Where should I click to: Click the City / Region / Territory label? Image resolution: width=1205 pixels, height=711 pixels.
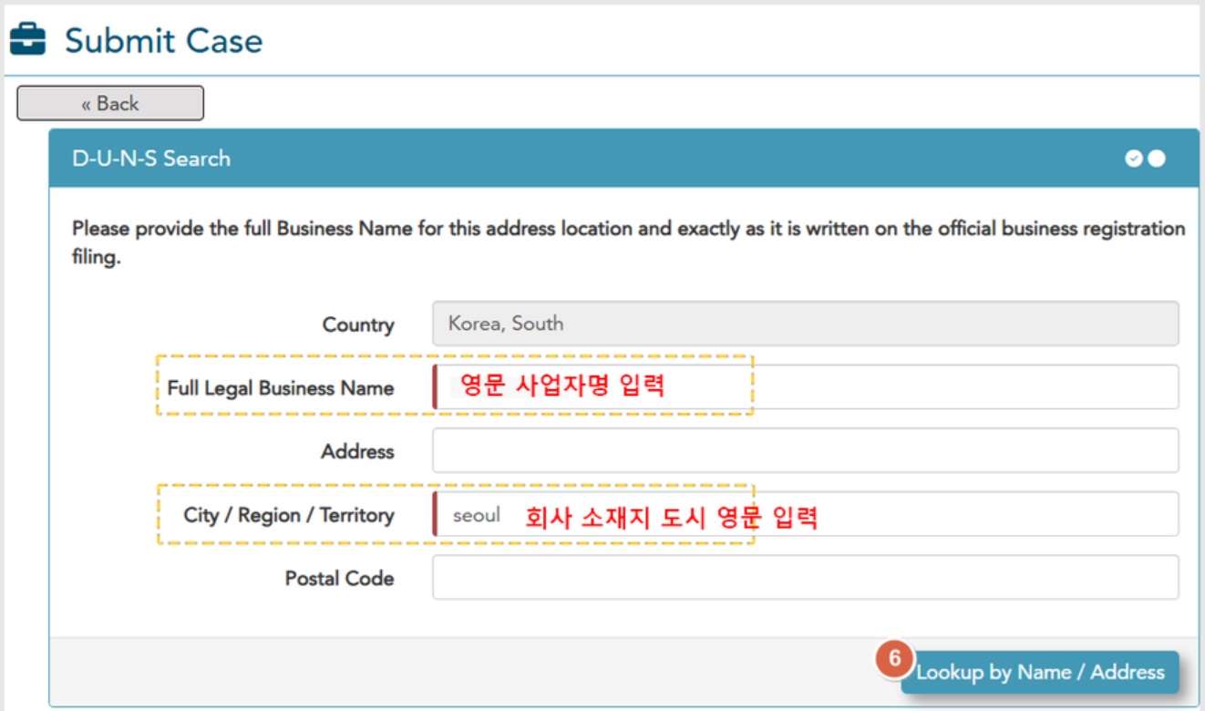pyautogui.click(x=289, y=515)
